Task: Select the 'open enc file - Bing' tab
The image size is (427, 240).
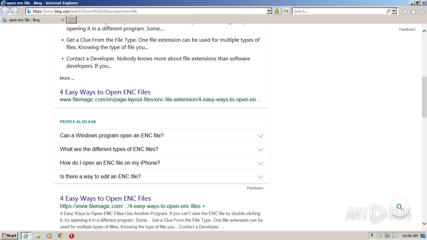Action: 33,20
